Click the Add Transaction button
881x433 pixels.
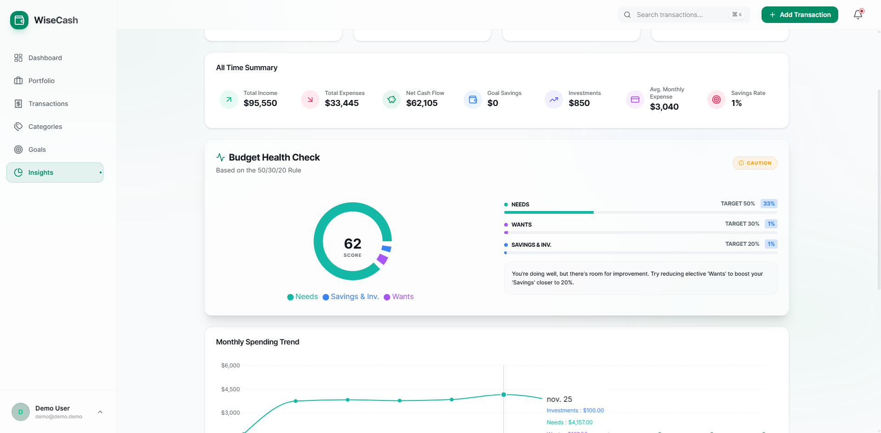pyautogui.click(x=799, y=14)
